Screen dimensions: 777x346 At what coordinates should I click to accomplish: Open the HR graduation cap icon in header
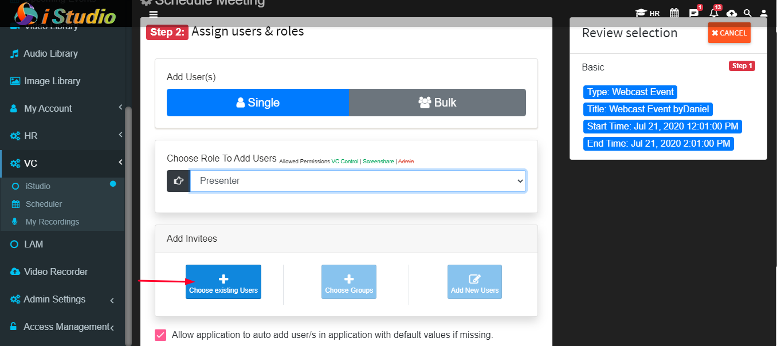coord(647,13)
